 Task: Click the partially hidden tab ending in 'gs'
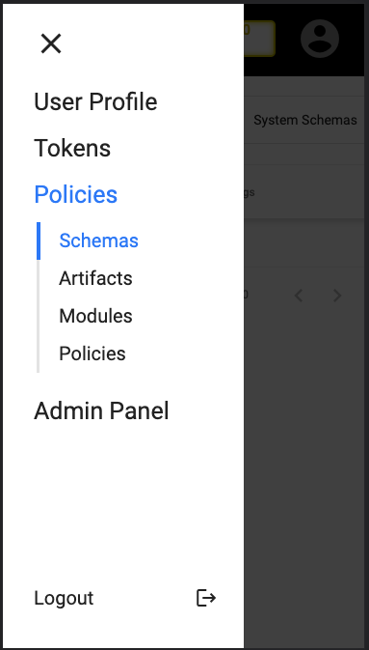point(250,192)
